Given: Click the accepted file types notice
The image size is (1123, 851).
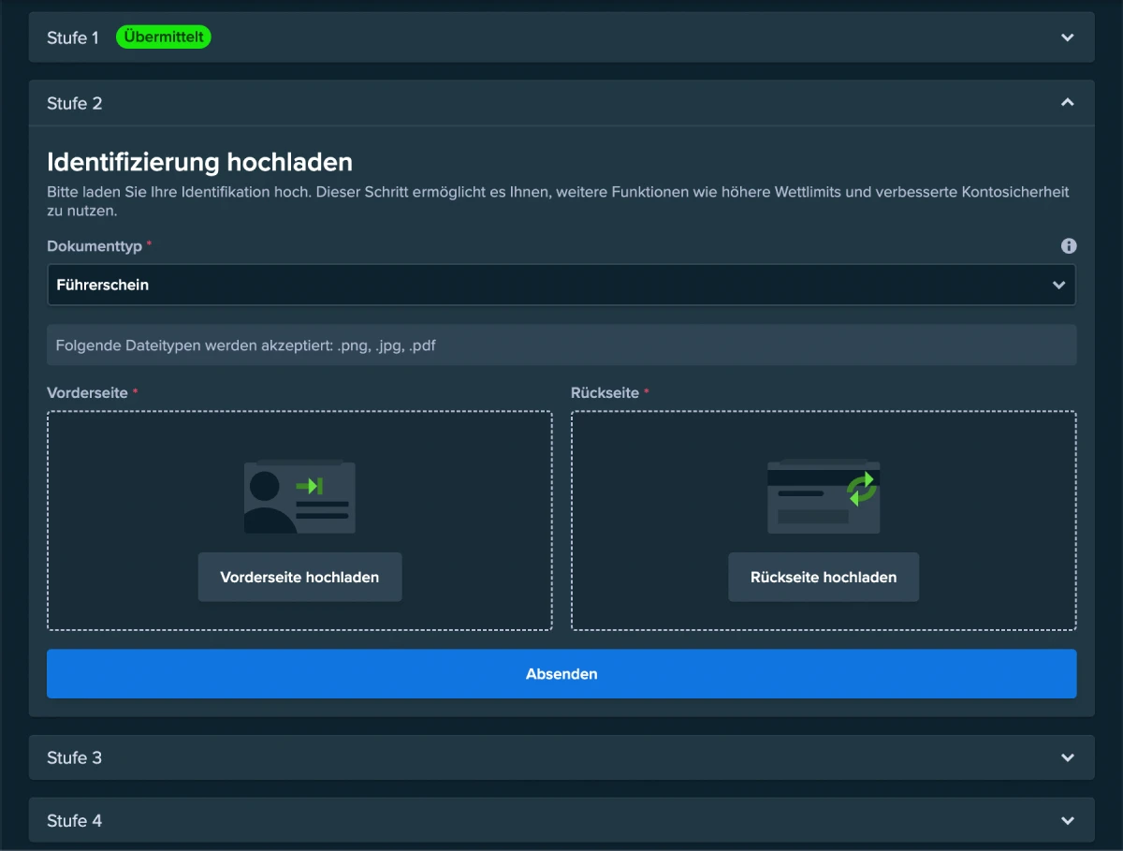Looking at the screenshot, I should pyautogui.click(x=561, y=345).
